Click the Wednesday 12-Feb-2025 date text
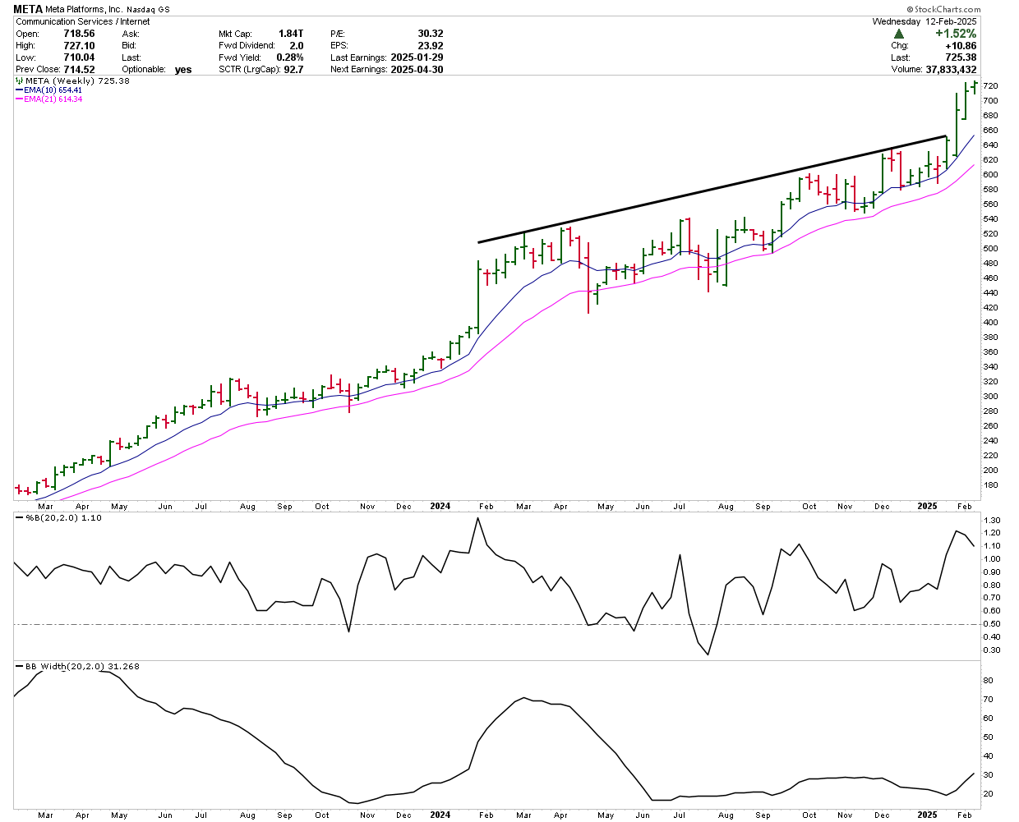Image resolution: width=1019 pixels, height=822 pixels. [924, 21]
